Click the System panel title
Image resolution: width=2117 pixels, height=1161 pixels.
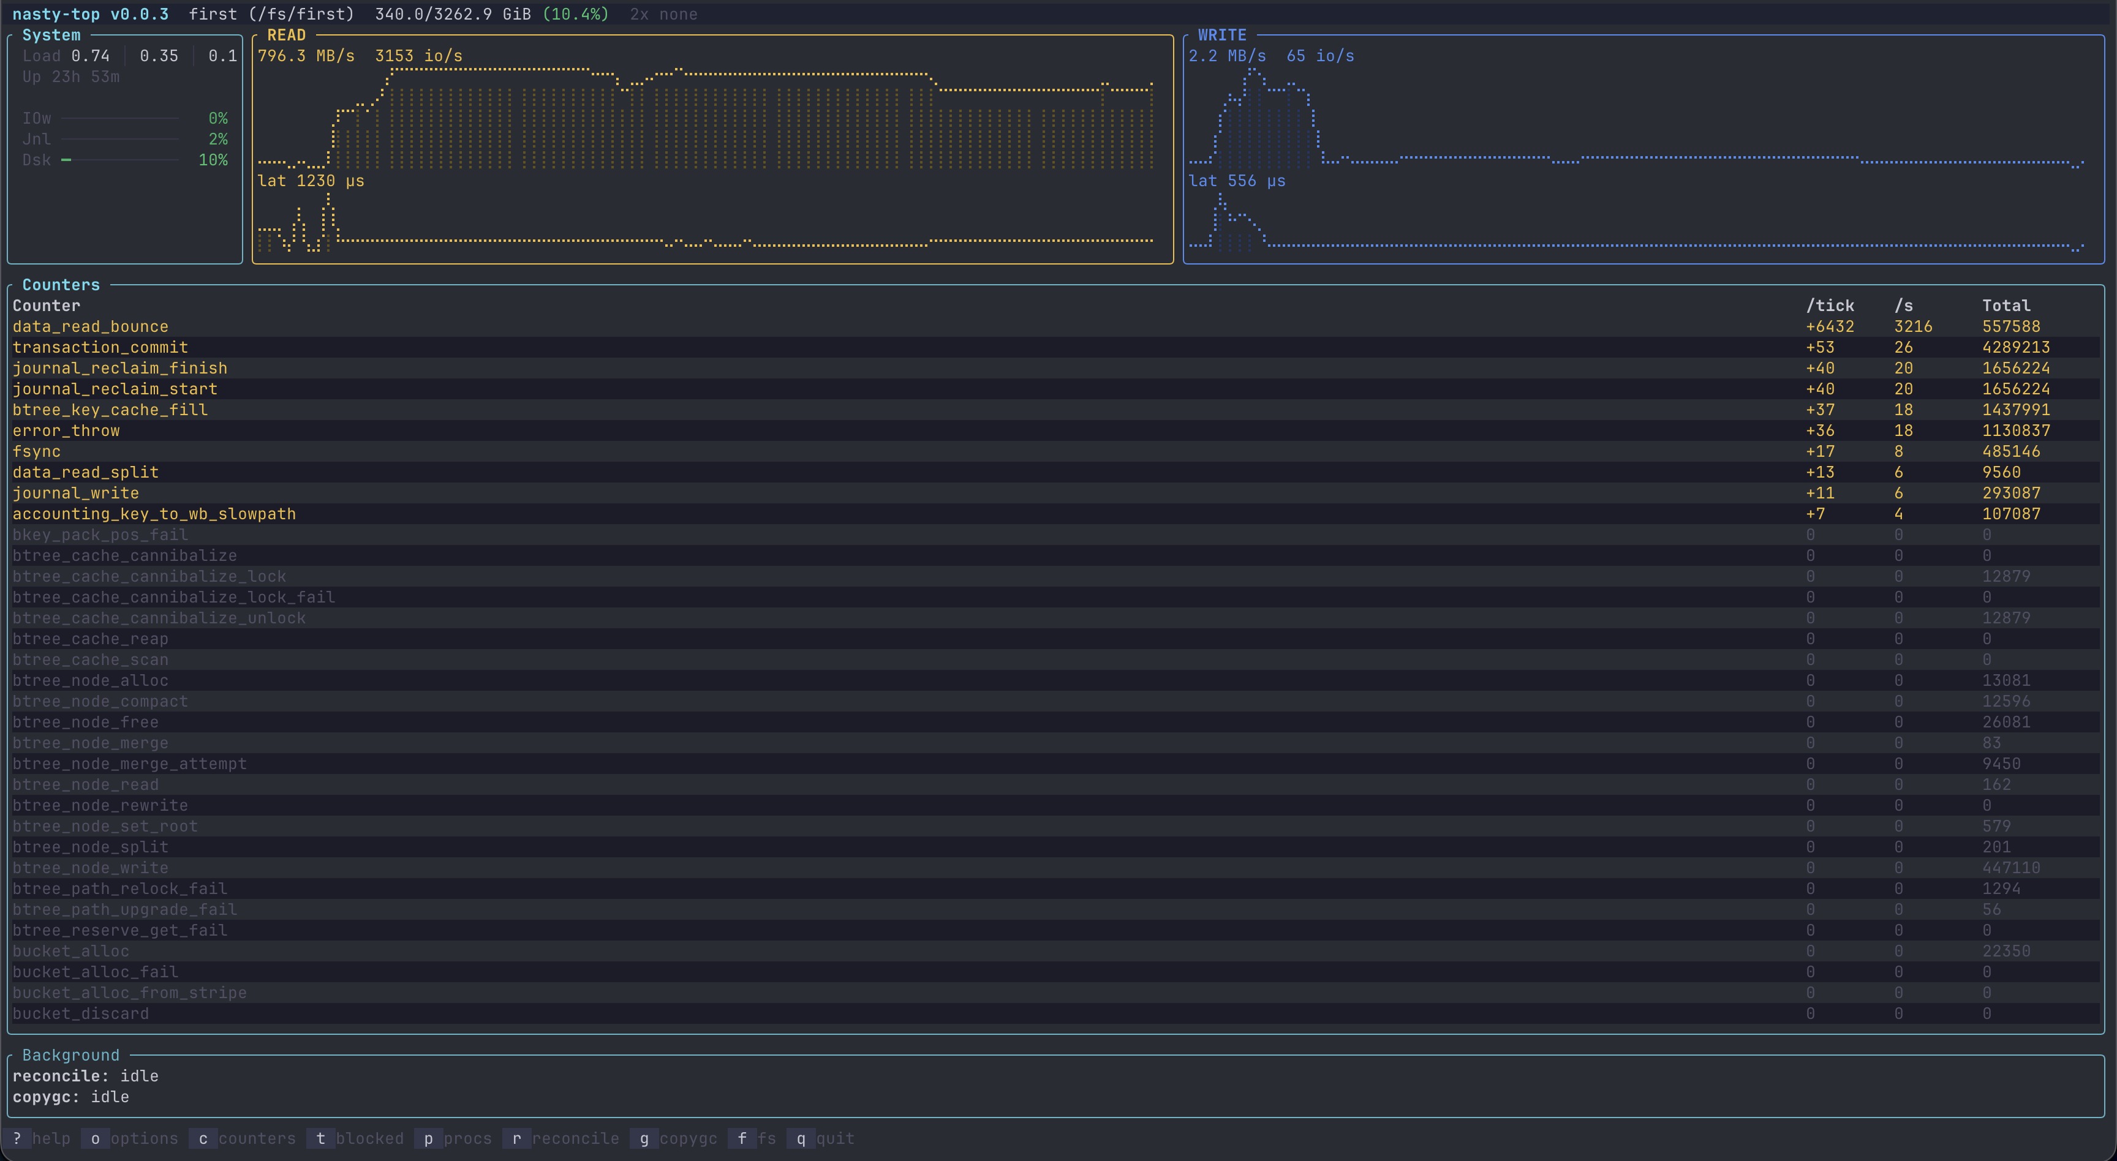point(51,36)
